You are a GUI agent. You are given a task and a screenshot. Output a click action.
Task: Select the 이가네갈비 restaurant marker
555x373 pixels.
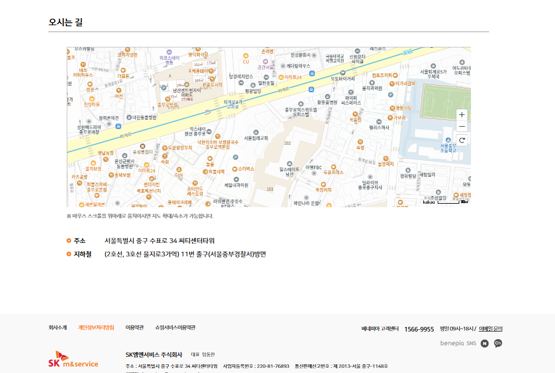(x=392, y=84)
